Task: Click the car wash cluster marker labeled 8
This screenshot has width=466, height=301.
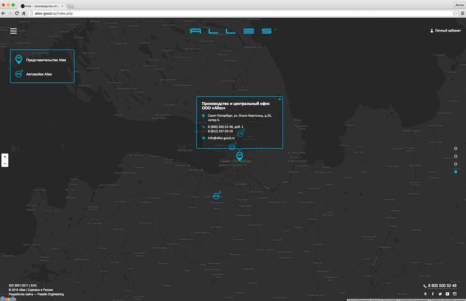Action: (x=240, y=134)
